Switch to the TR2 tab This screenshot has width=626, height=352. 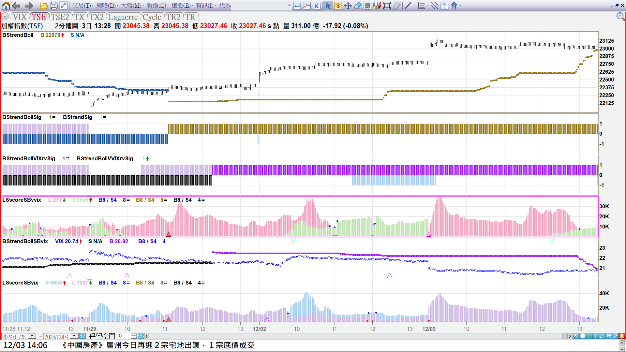(173, 17)
